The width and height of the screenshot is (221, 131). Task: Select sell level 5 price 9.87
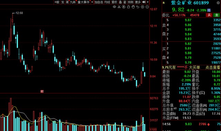(188, 20)
